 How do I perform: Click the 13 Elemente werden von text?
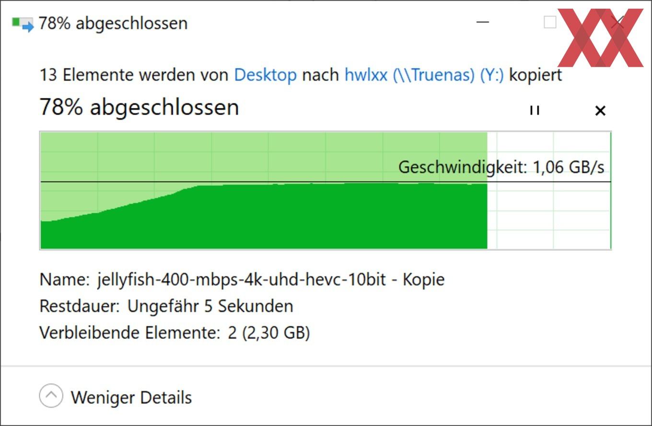click(134, 75)
